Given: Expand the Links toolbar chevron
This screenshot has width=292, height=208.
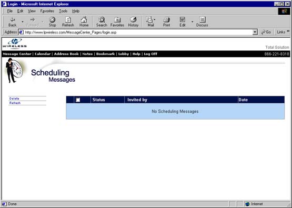Looking at the screenshot, I should [288, 31].
